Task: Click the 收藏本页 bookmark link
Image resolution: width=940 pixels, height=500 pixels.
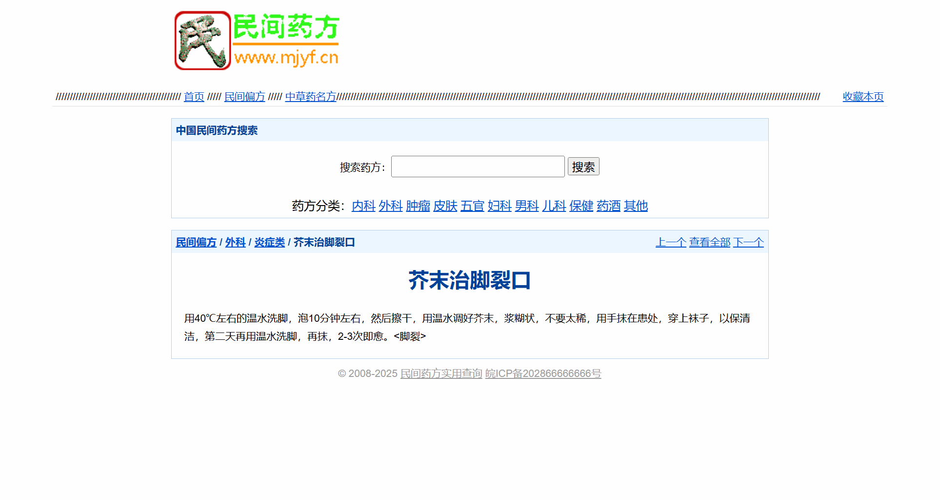Action: pyautogui.click(x=863, y=97)
